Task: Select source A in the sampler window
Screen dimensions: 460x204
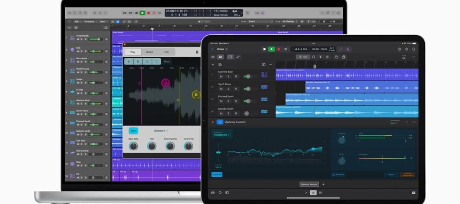Action: (129, 62)
